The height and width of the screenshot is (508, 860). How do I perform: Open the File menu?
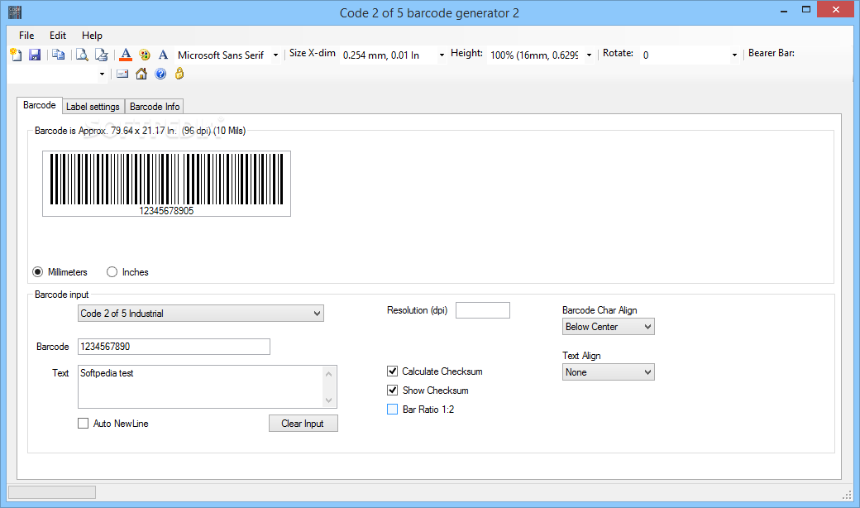point(26,35)
